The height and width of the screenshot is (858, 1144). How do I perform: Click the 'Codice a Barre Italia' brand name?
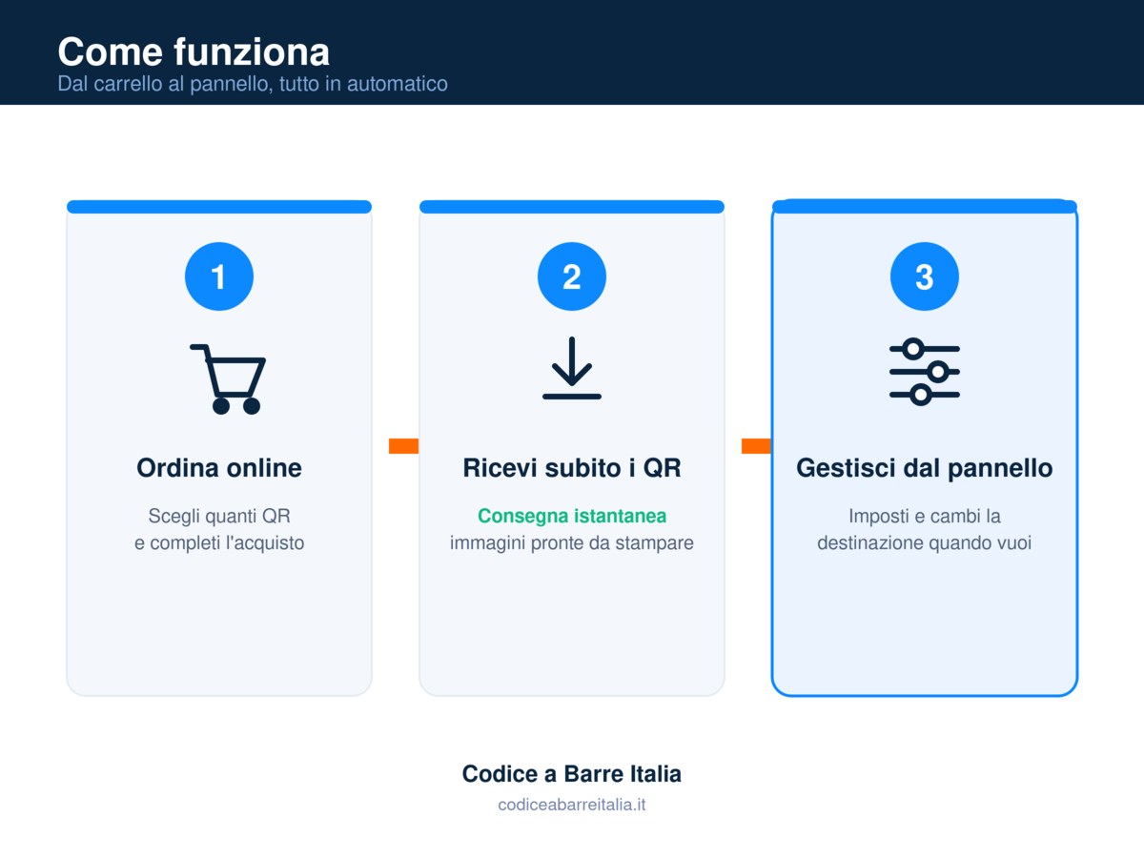click(572, 773)
